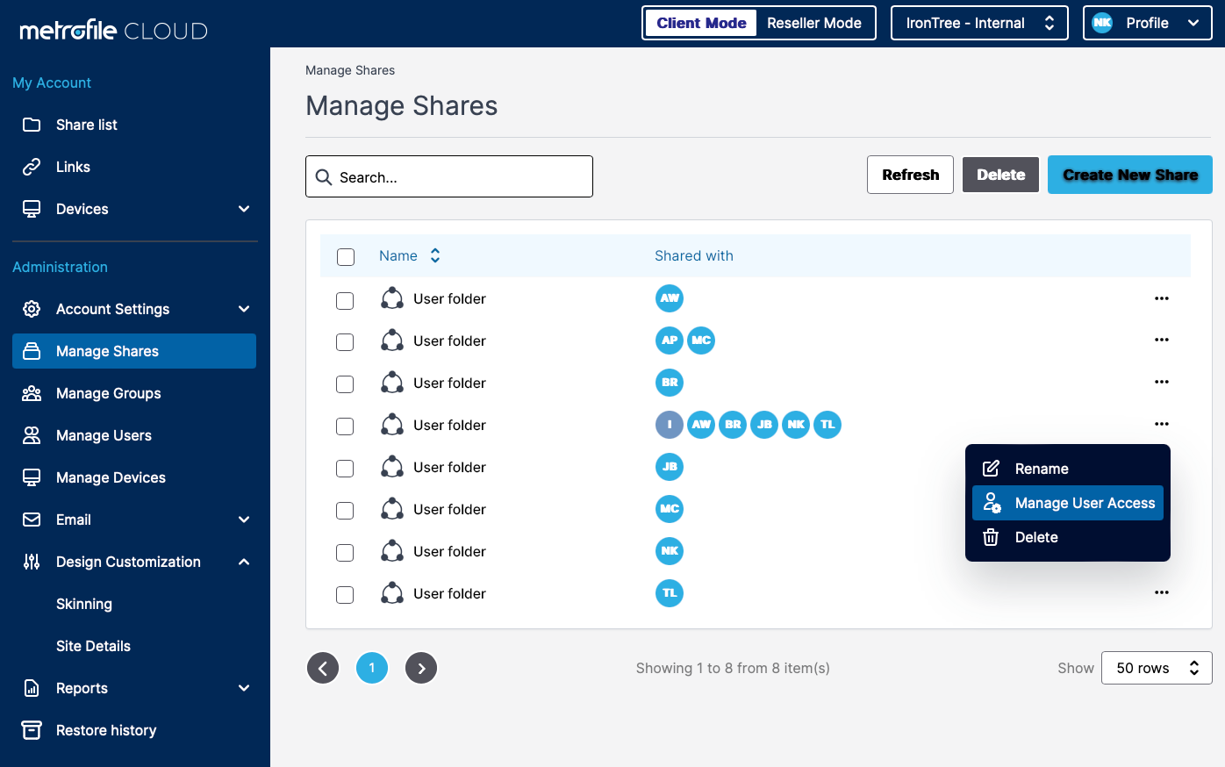Check the checkbox for the first User folder row
This screenshot has height=767, width=1225.
pyautogui.click(x=345, y=299)
